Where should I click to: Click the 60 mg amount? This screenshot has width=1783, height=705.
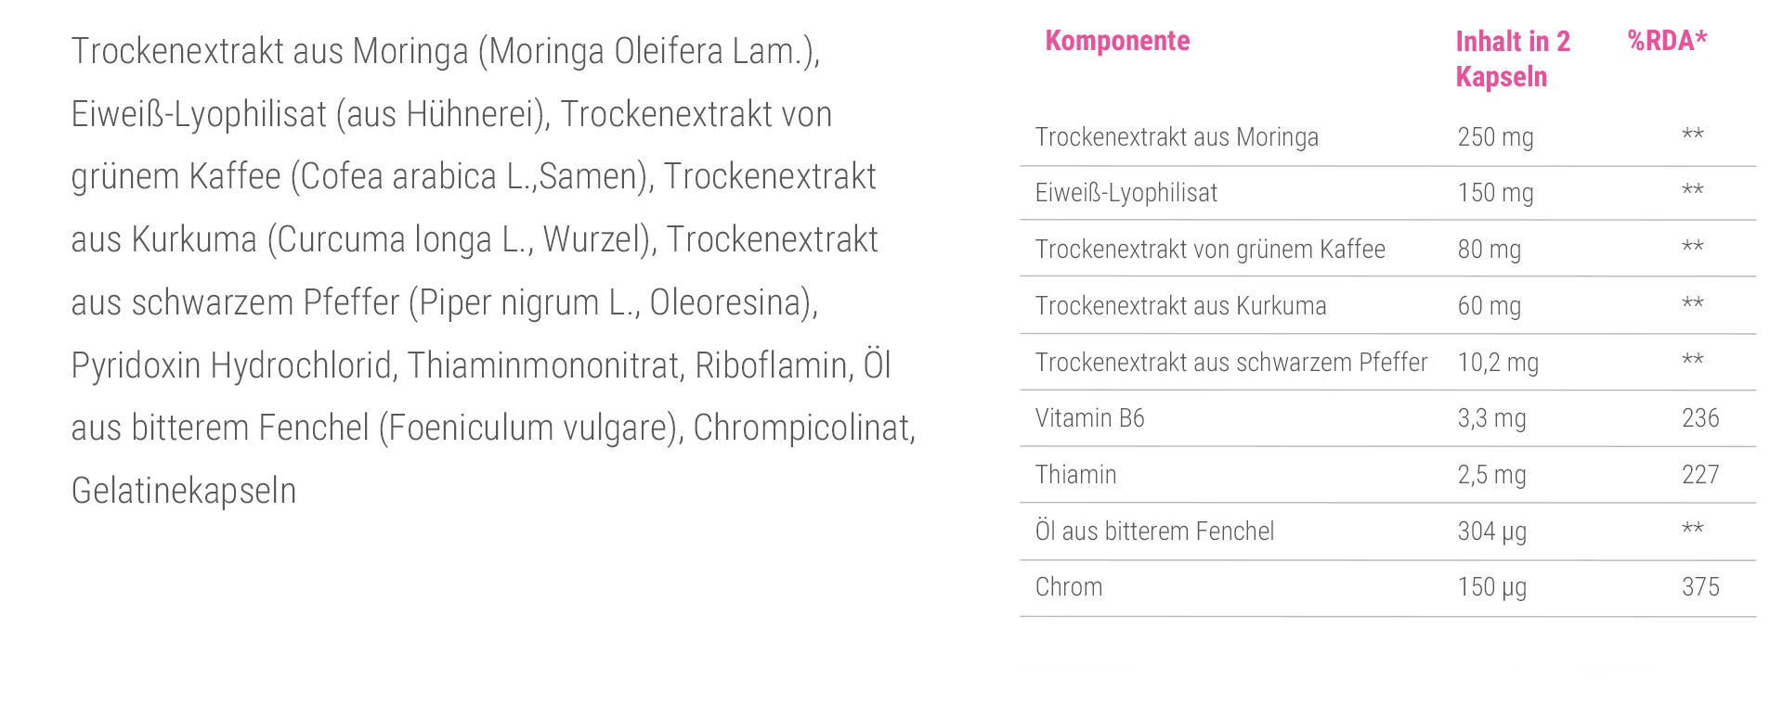[x=1489, y=306]
